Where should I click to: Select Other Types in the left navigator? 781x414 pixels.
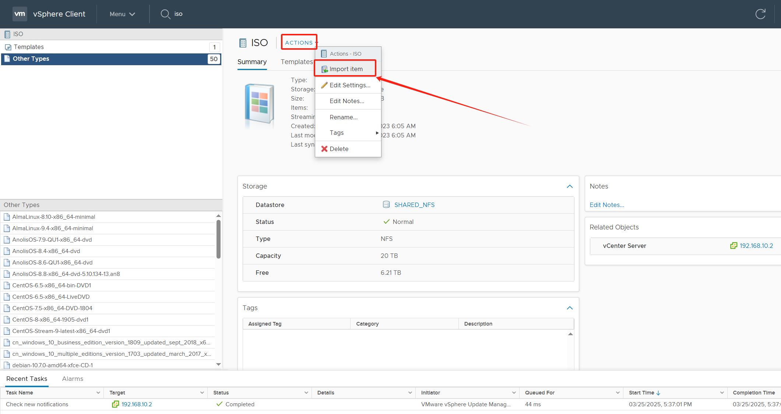pyautogui.click(x=111, y=59)
